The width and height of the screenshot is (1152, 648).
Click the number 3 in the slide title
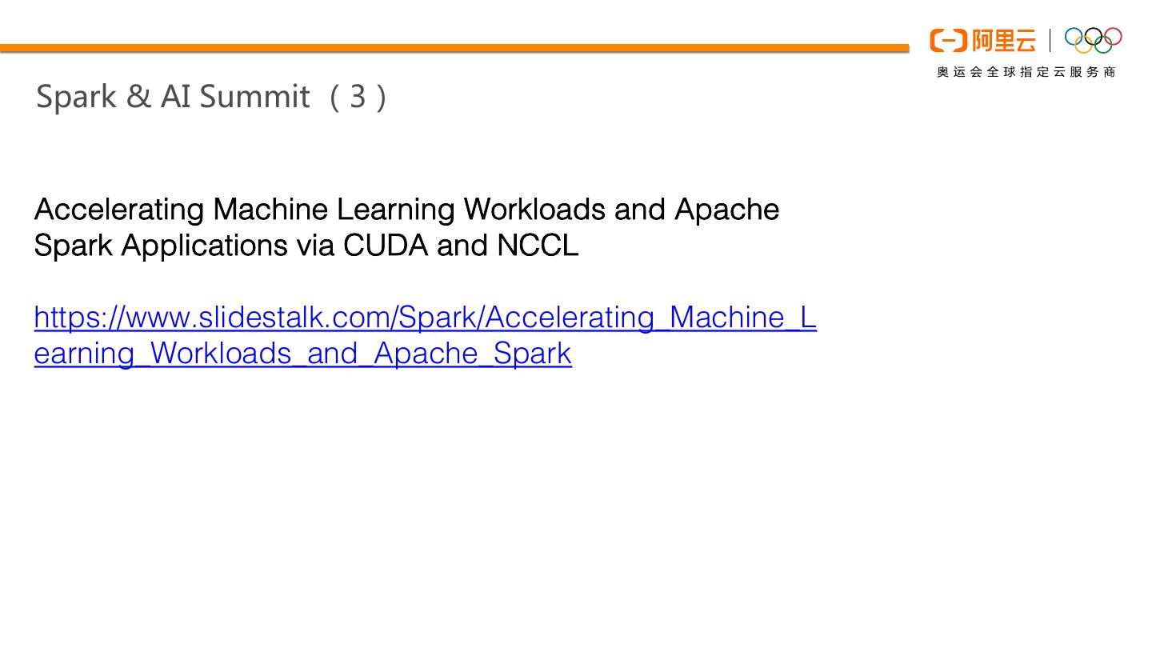pyautogui.click(x=358, y=97)
